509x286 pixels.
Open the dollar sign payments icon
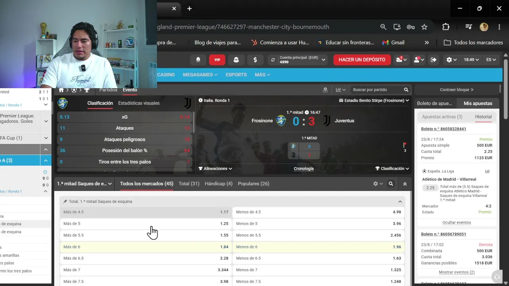[255, 60]
